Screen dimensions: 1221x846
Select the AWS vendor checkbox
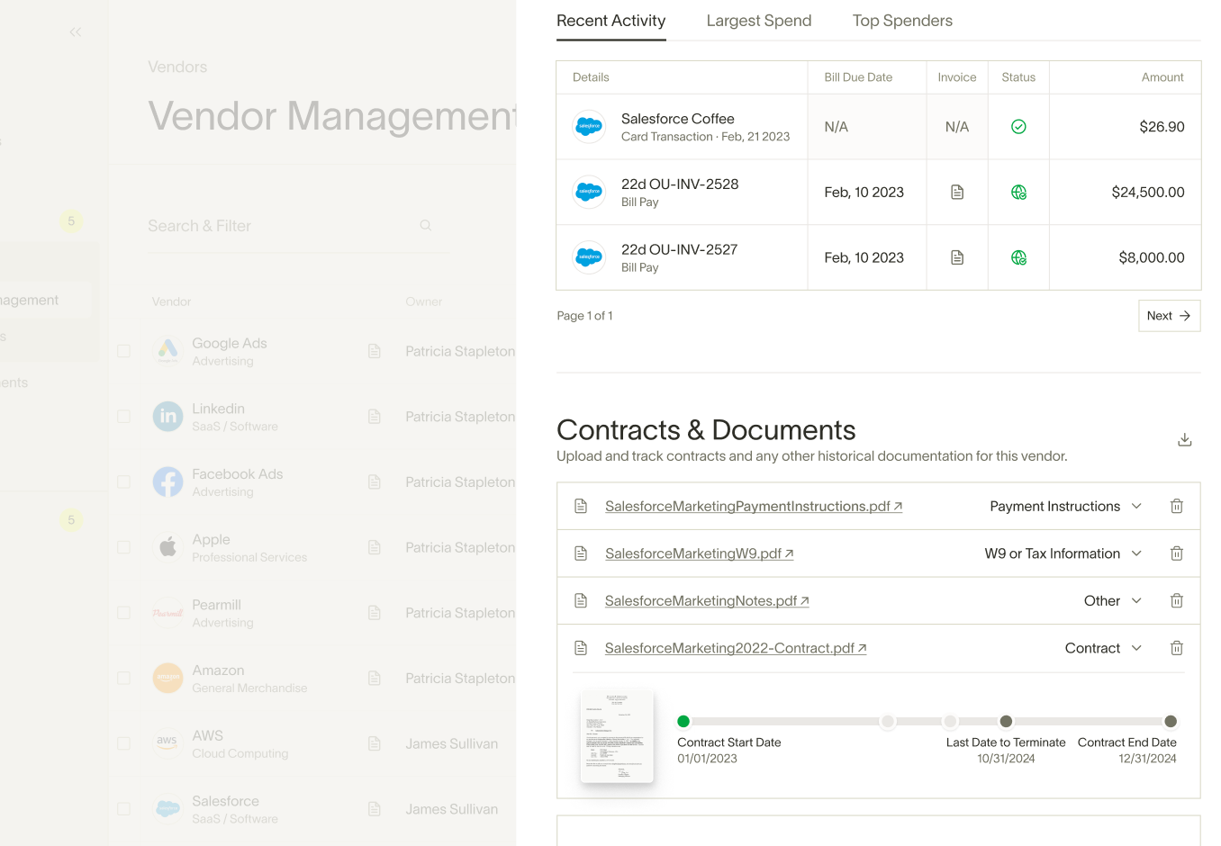124,743
